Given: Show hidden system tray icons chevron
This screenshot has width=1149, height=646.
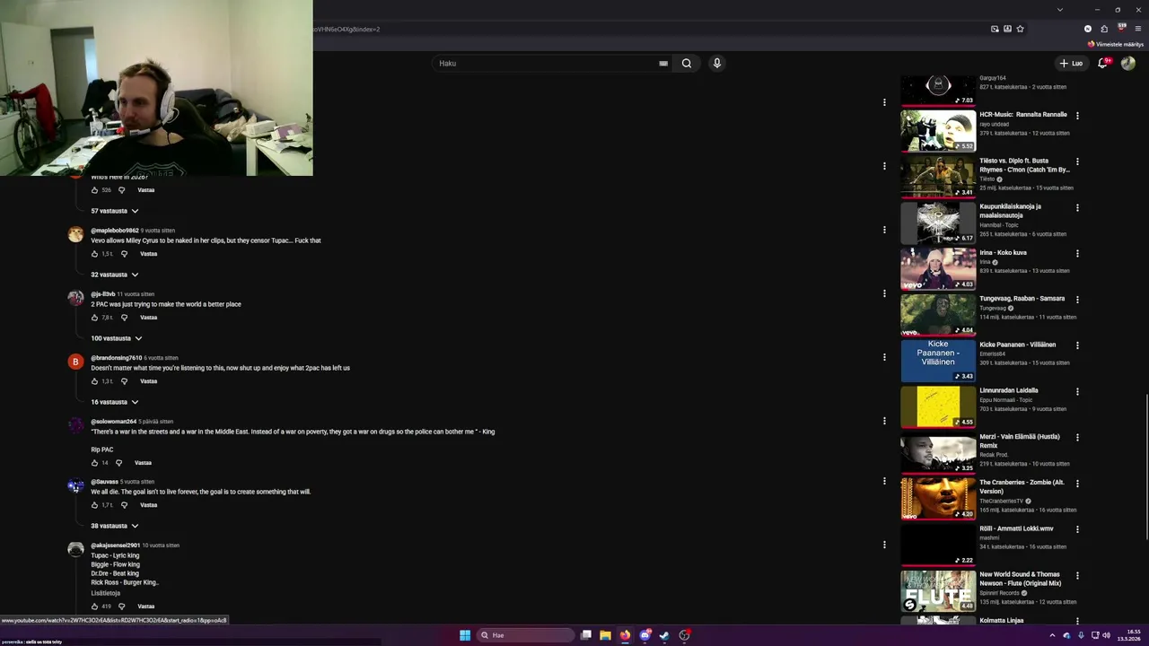Looking at the screenshot, I should coord(1052,635).
